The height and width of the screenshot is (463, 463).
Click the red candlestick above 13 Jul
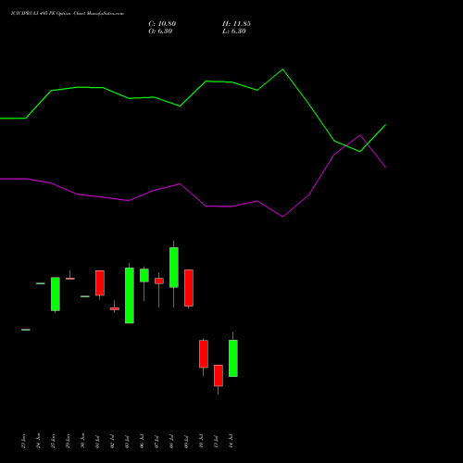(x=219, y=375)
